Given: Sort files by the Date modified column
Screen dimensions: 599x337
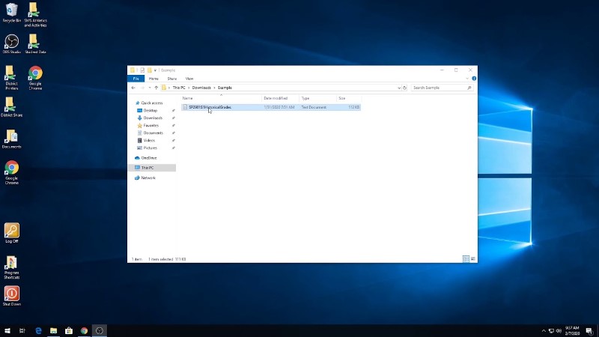Looking at the screenshot, I should point(275,98).
